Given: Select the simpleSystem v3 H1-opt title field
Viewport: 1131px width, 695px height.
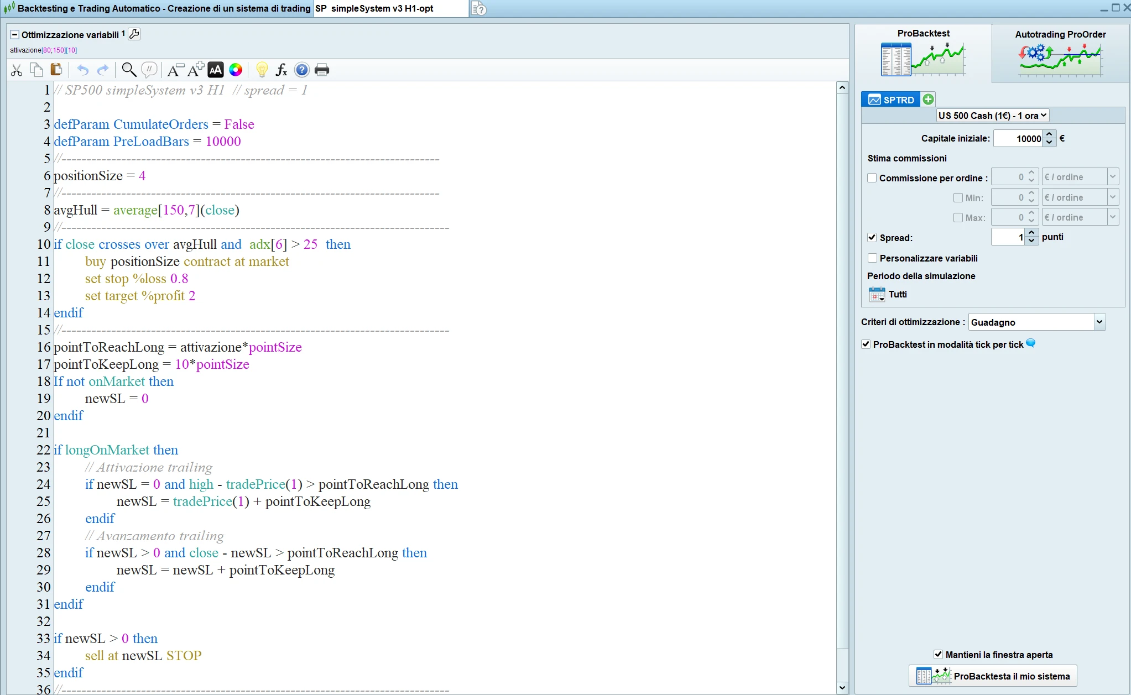Looking at the screenshot, I should coord(391,9).
